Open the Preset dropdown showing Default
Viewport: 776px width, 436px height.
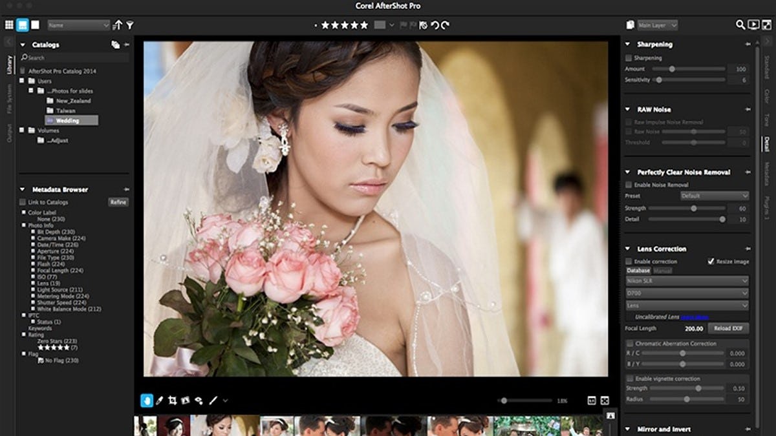pos(713,195)
